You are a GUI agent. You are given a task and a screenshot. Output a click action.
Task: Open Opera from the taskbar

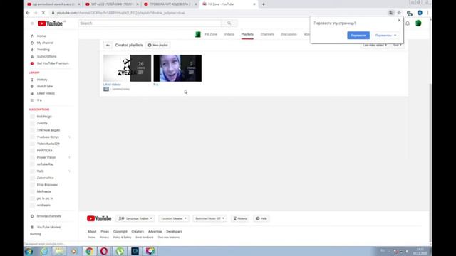[104, 251]
